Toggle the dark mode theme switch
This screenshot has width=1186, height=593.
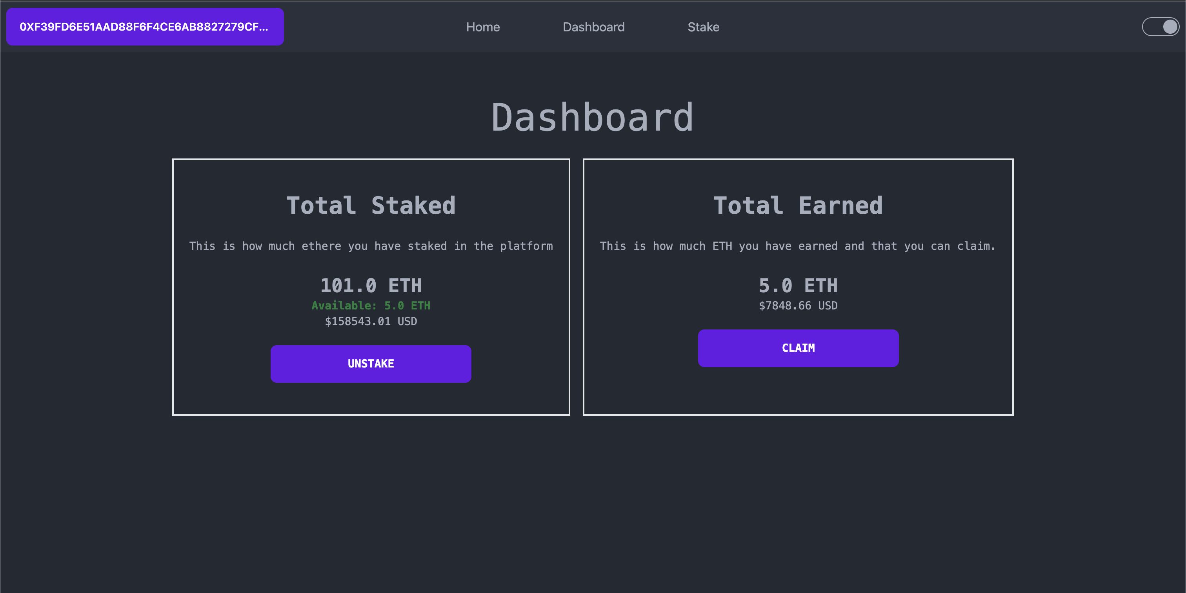(x=1160, y=27)
